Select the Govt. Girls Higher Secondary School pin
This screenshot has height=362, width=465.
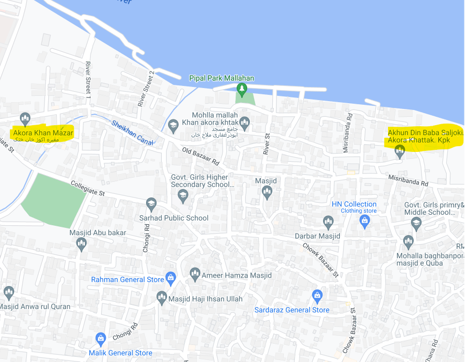pos(183,197)
